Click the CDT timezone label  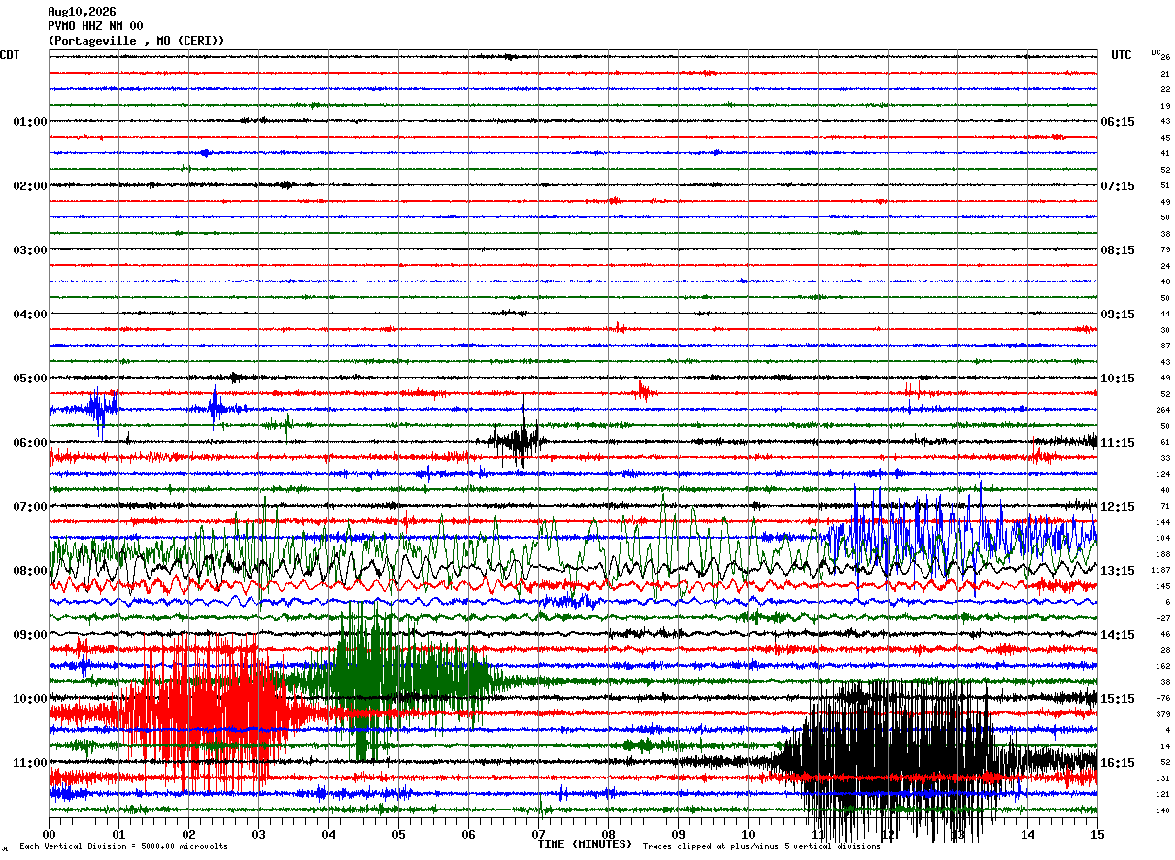(10, 55)
